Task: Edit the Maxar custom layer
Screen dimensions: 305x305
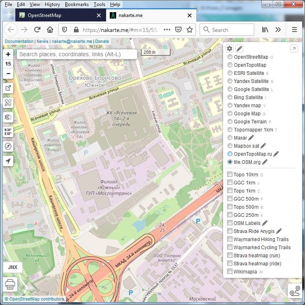Action: click(x=251, y=138)
